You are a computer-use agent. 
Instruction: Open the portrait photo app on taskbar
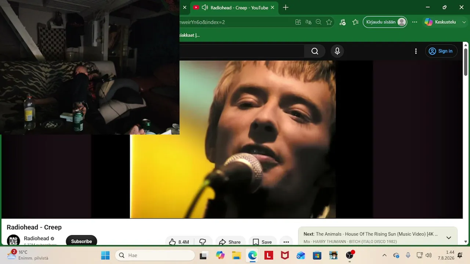(333, 255)
